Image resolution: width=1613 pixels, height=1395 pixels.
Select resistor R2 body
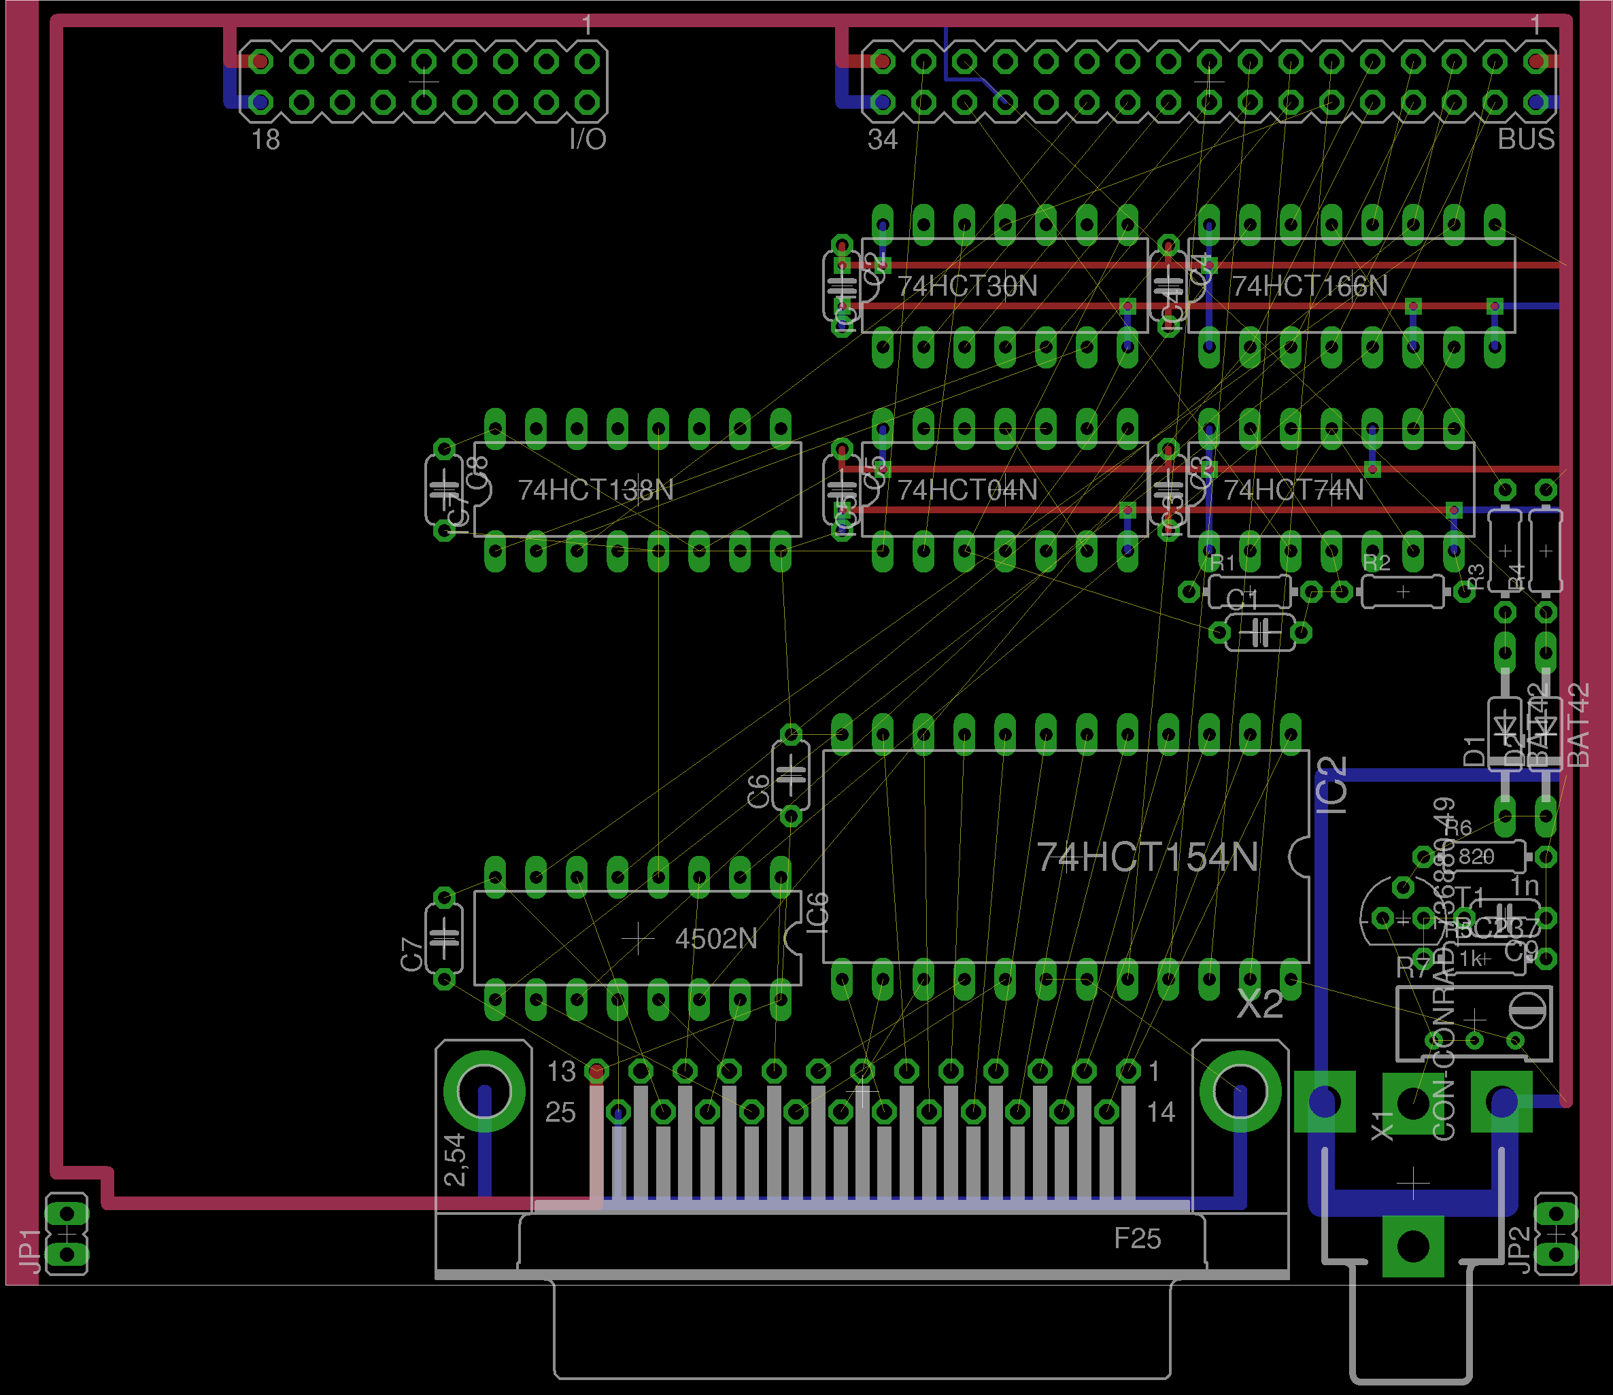[1402, 592]
